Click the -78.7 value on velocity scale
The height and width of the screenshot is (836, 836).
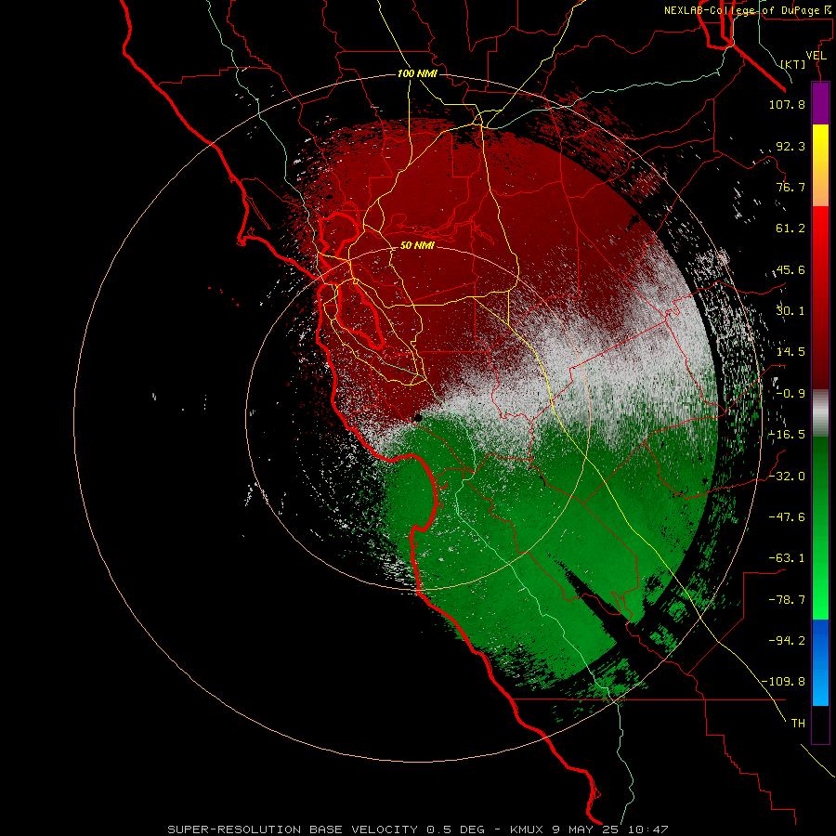(787, 600)
